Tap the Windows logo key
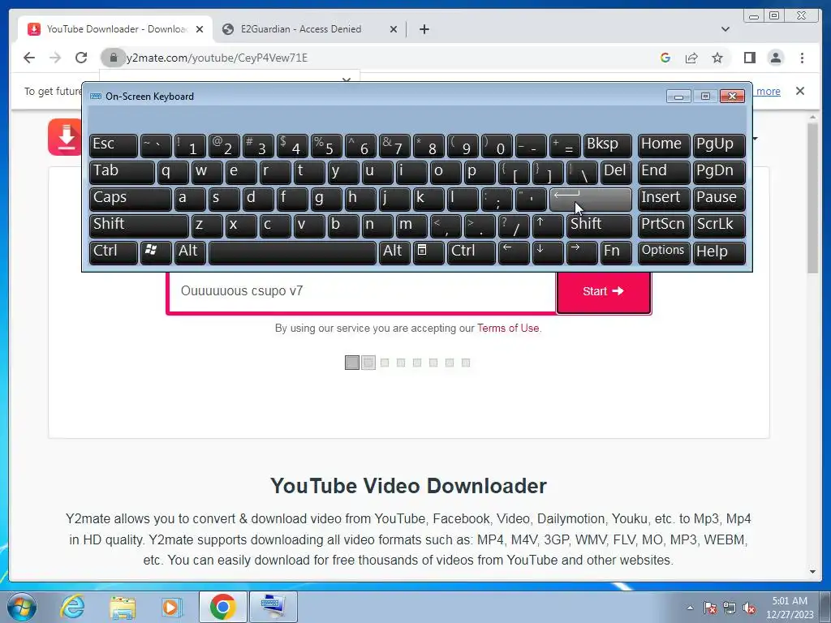This screenshot has height=623, width=831. (156, 252)
